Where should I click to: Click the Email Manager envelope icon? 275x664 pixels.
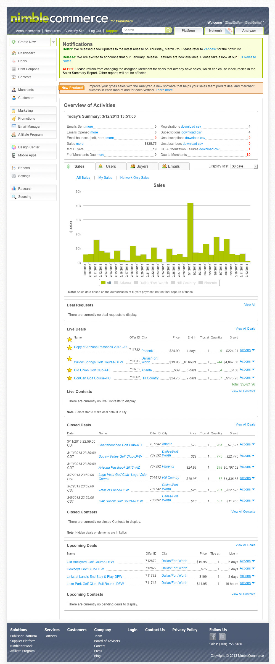point(14,126)
